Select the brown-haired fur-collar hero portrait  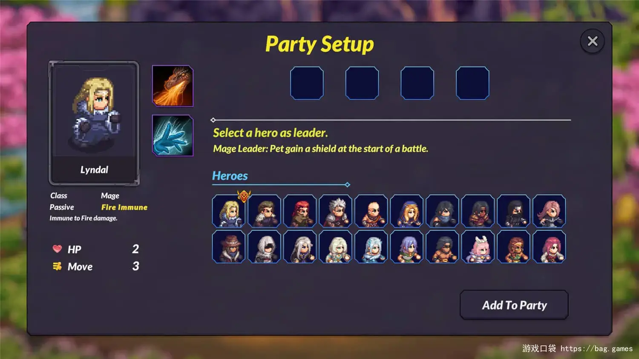(x=264, y=211)
